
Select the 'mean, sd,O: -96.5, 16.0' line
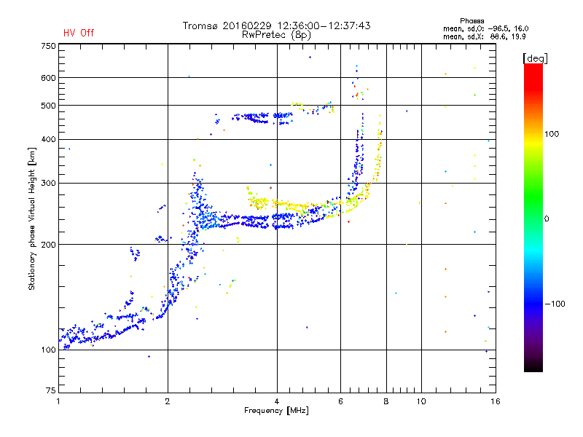click(x=485, y=29)
